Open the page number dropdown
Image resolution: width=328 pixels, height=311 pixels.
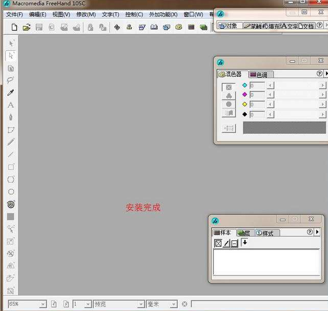point(88,304)
